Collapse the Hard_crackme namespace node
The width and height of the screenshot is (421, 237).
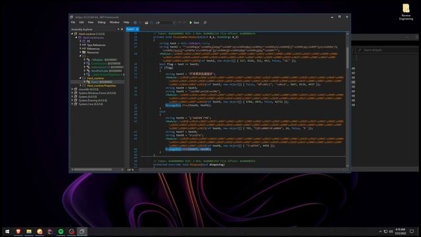pos(80,78)
